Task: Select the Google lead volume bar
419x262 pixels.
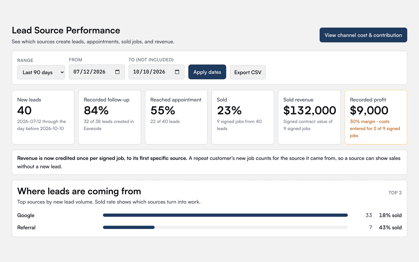Action: [x=225, y=215]
